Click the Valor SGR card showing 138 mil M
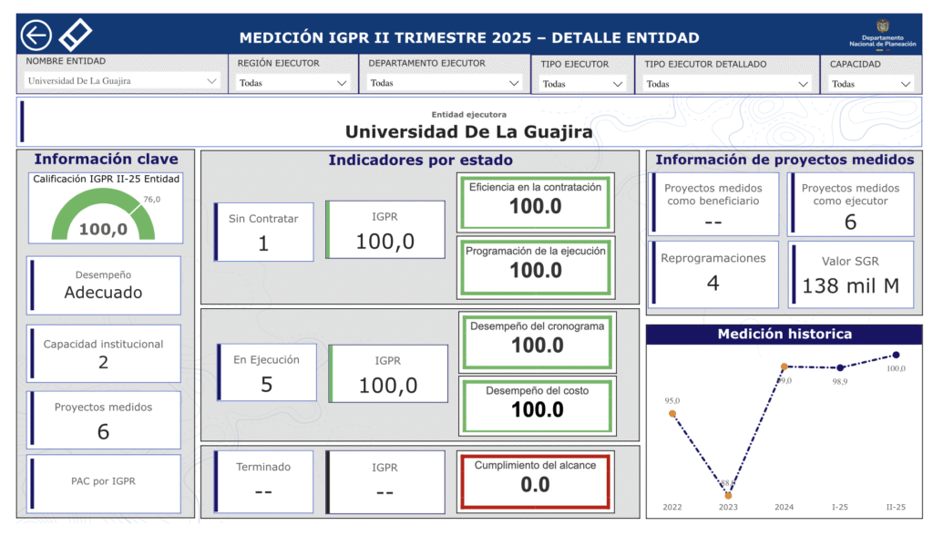Viewport: 933px width, 537px height. (x=851, y=274)
